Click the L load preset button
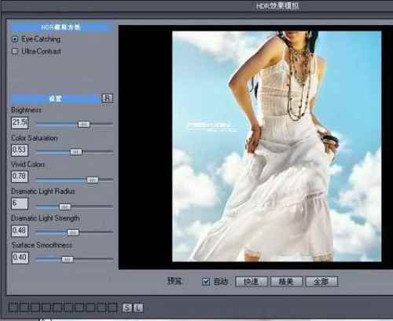This screenshot has width=393, height=321. click(138, 308)
